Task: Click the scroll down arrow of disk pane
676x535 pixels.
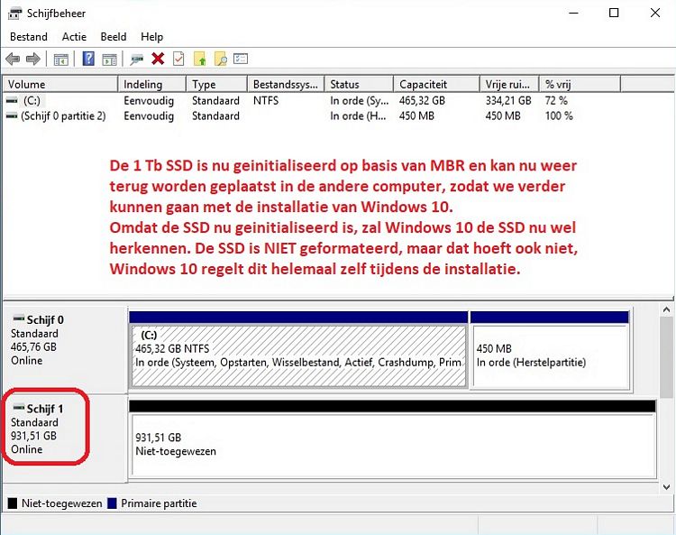Action: tap(666, 487)
